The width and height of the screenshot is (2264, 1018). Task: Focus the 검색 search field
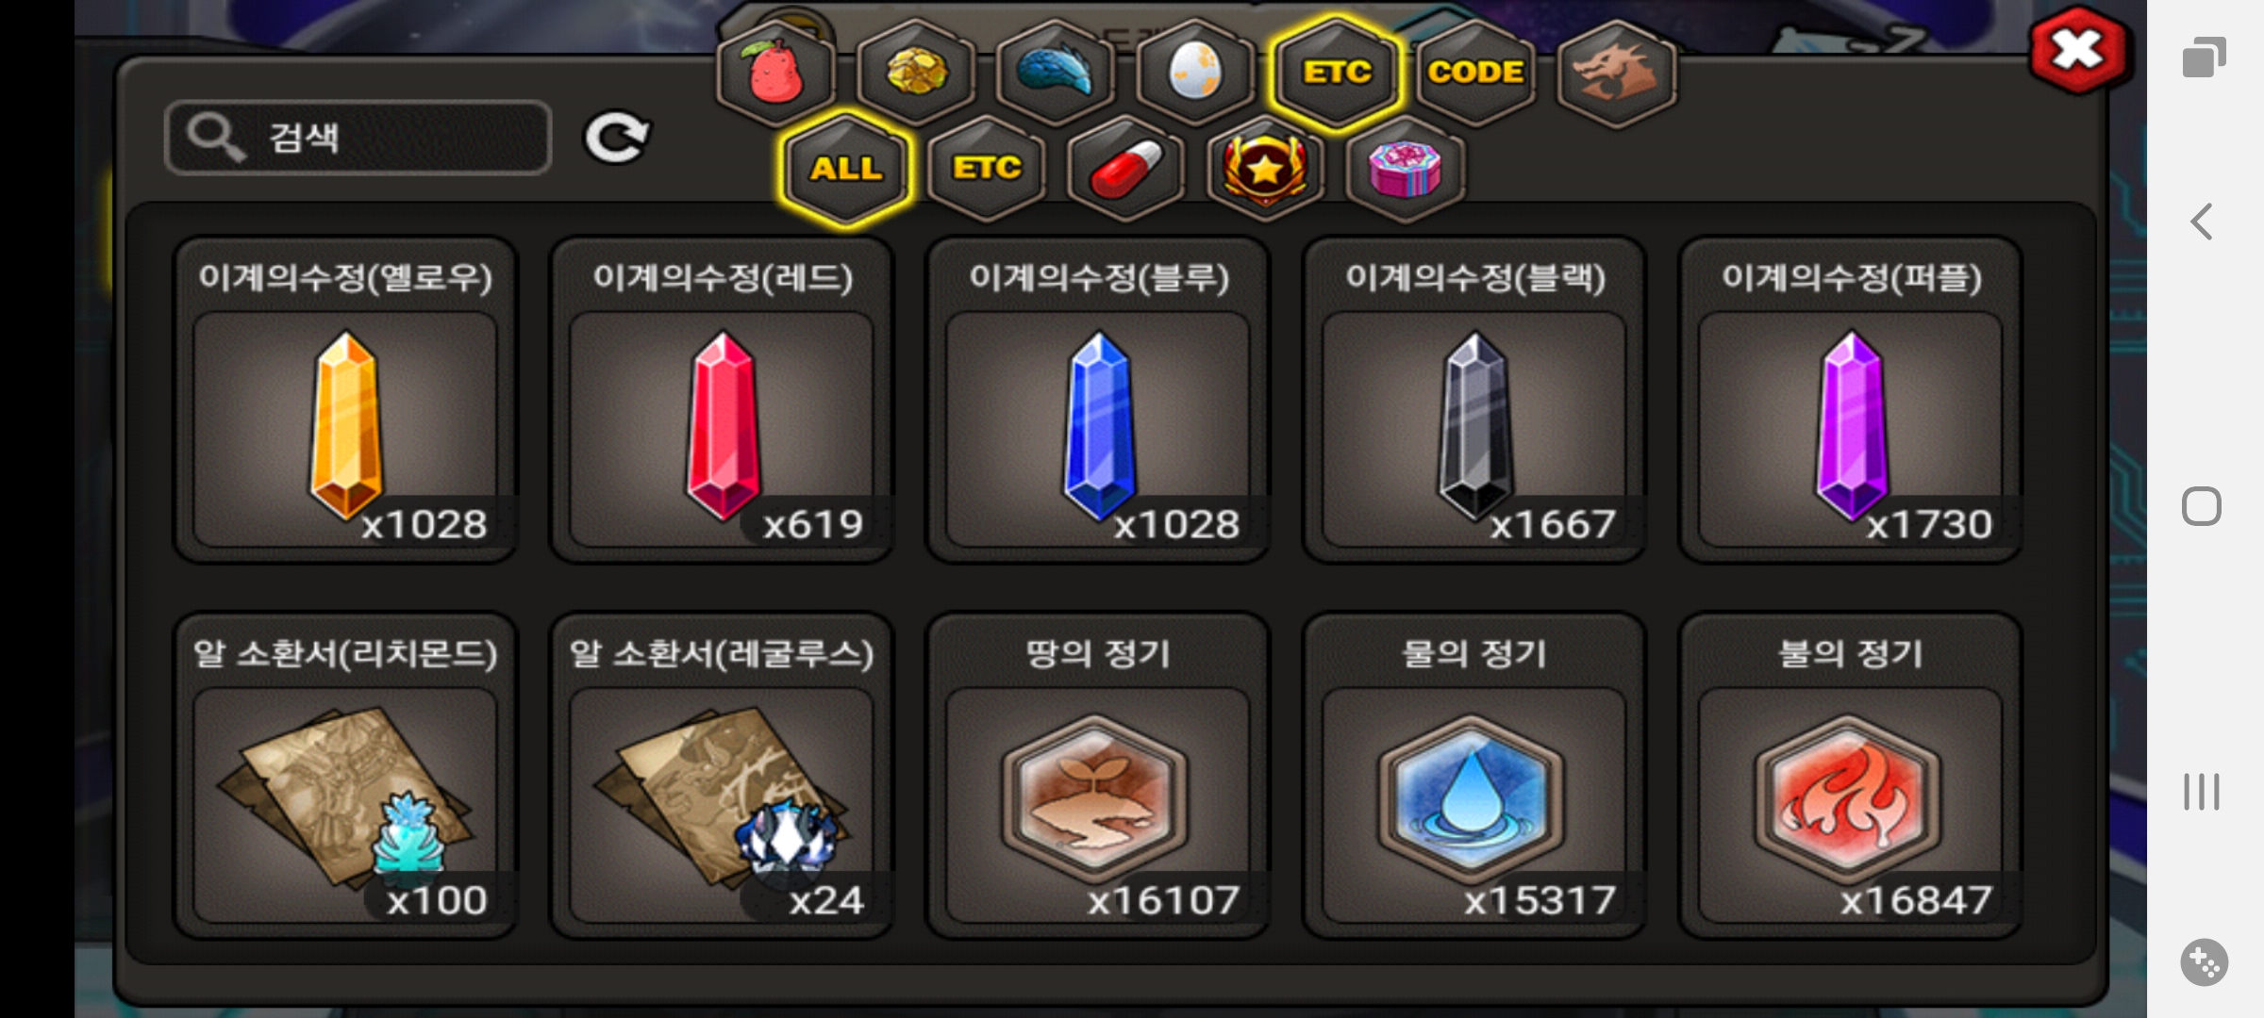point(358,138)
